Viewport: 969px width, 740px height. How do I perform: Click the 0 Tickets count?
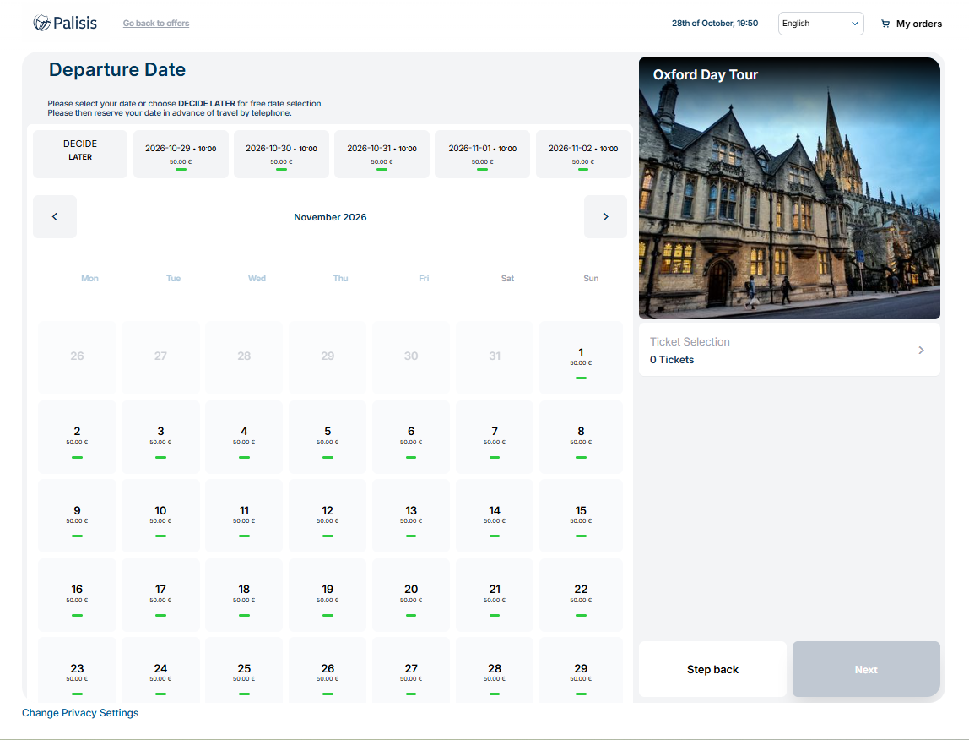(672, 360)
